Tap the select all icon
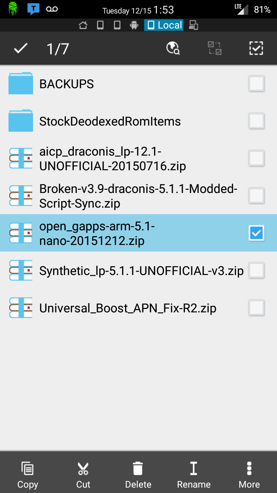Image resolution: width=277 pixels, height=493 pixels. point(256,49)
